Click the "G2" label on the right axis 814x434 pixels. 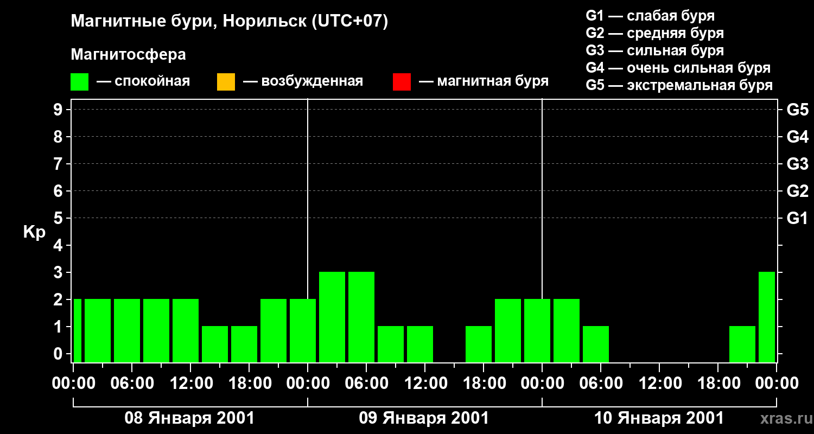[797, 192]
